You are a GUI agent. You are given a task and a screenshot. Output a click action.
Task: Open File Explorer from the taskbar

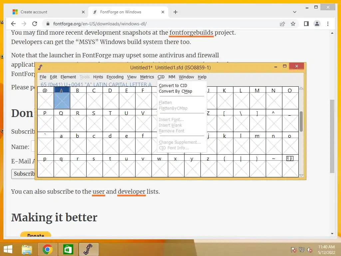click(x=27, y=249)
